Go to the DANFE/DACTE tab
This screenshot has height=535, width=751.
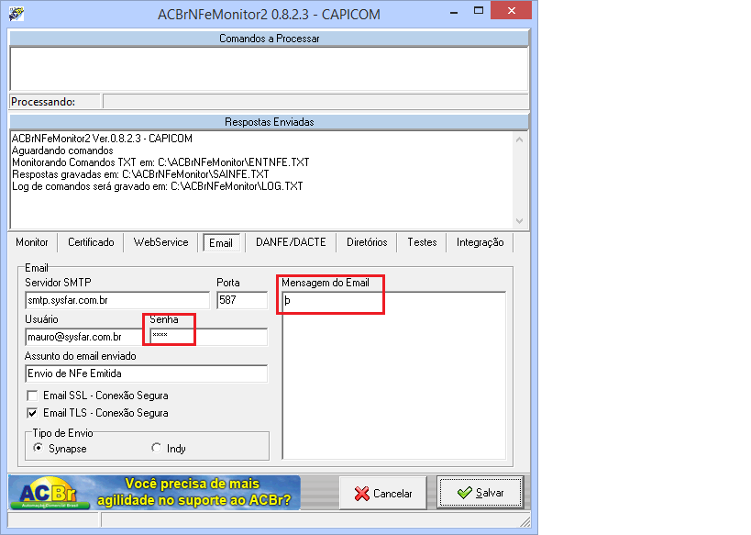point(291,242)
